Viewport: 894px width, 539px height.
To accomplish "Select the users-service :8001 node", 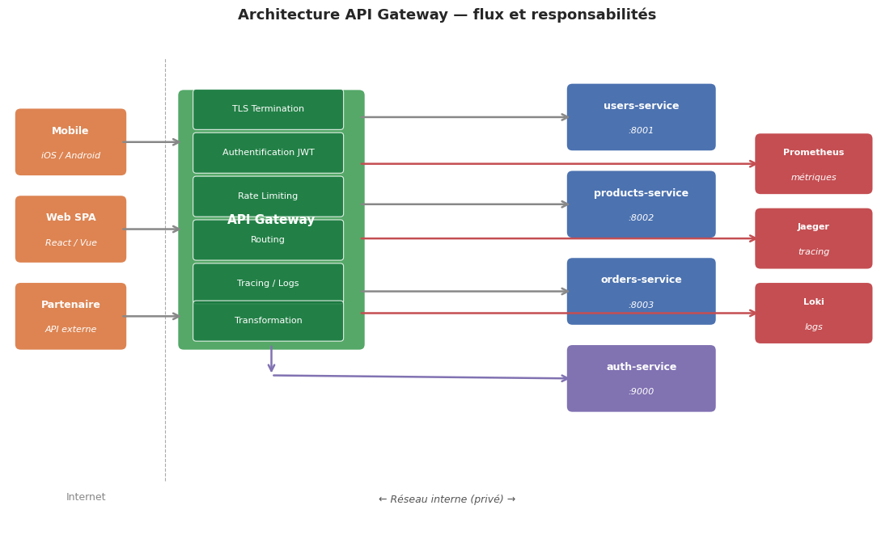I will 641,117.
